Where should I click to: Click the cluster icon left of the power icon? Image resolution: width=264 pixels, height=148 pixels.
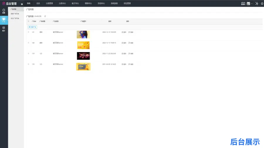257,4
